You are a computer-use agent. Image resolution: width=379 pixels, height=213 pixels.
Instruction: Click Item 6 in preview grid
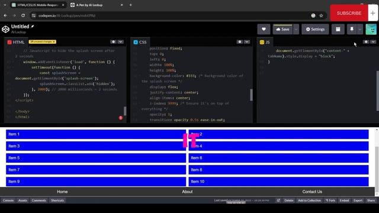click(x=278, y=158)
